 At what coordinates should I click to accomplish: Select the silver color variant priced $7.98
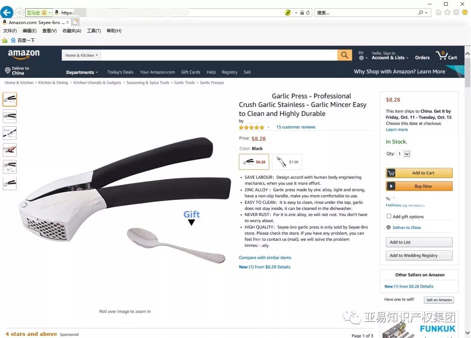coord(287,162)
